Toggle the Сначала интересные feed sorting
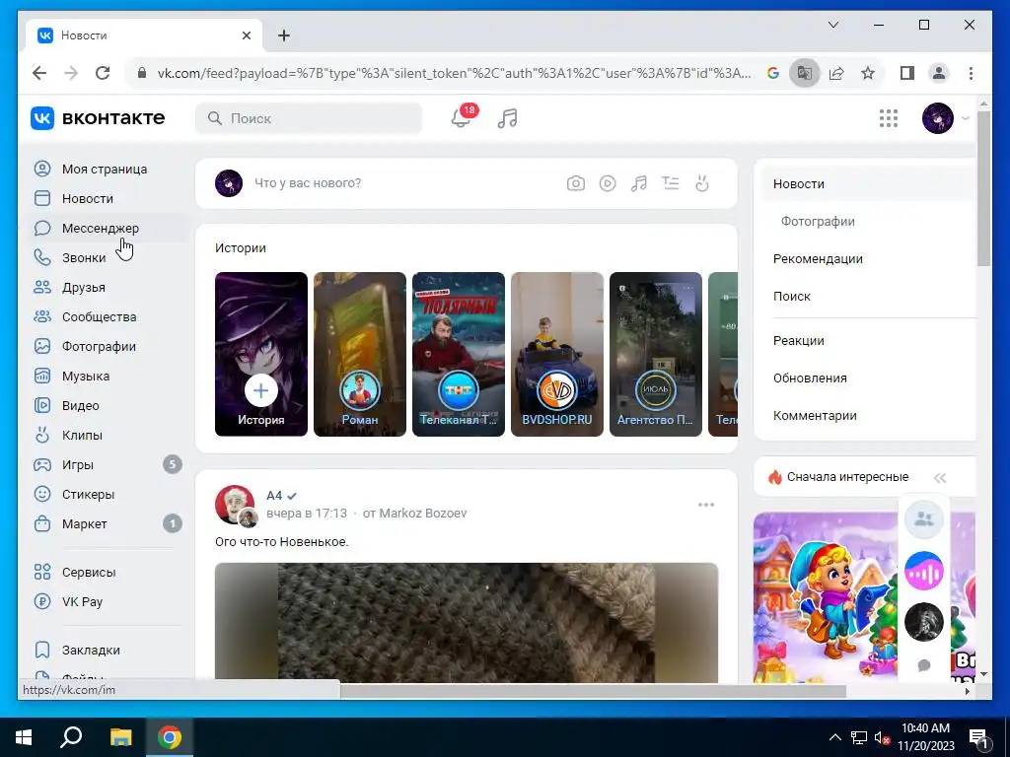Viewport: 1010px width, 757px height. pyautogui.click(x=847, y=477)
